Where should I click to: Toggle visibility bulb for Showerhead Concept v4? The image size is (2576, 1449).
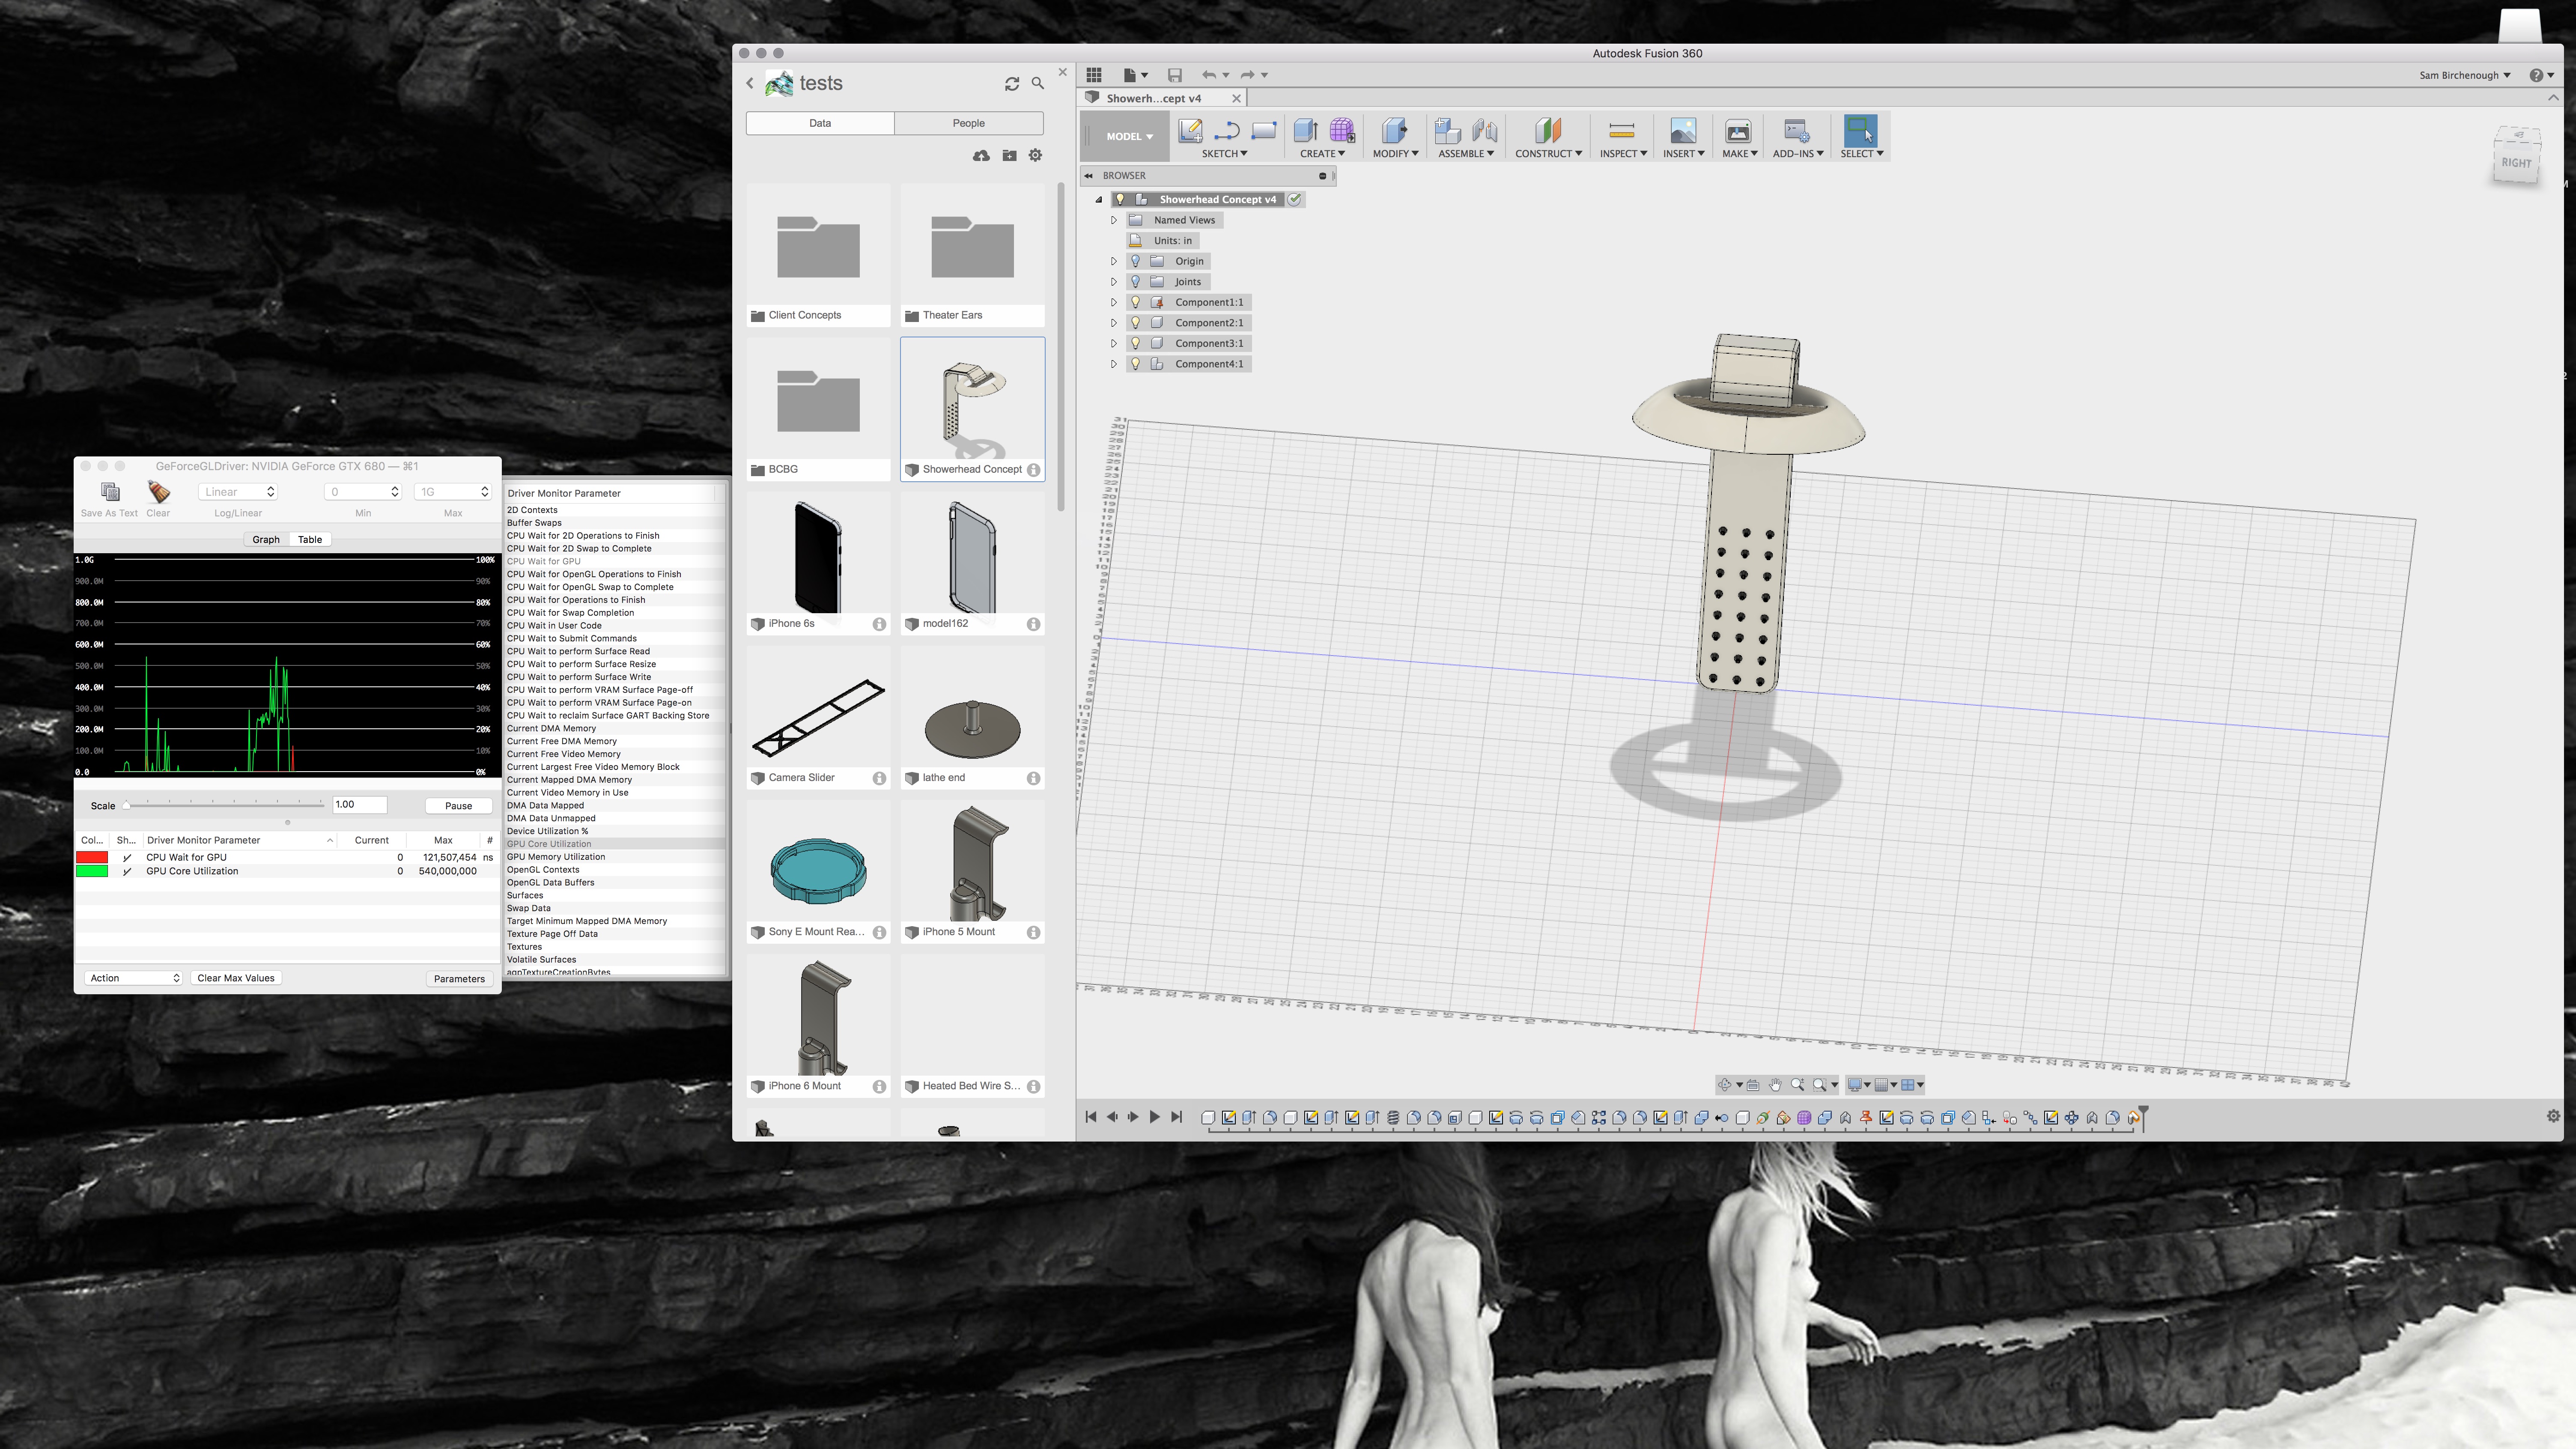point(1120,200)
